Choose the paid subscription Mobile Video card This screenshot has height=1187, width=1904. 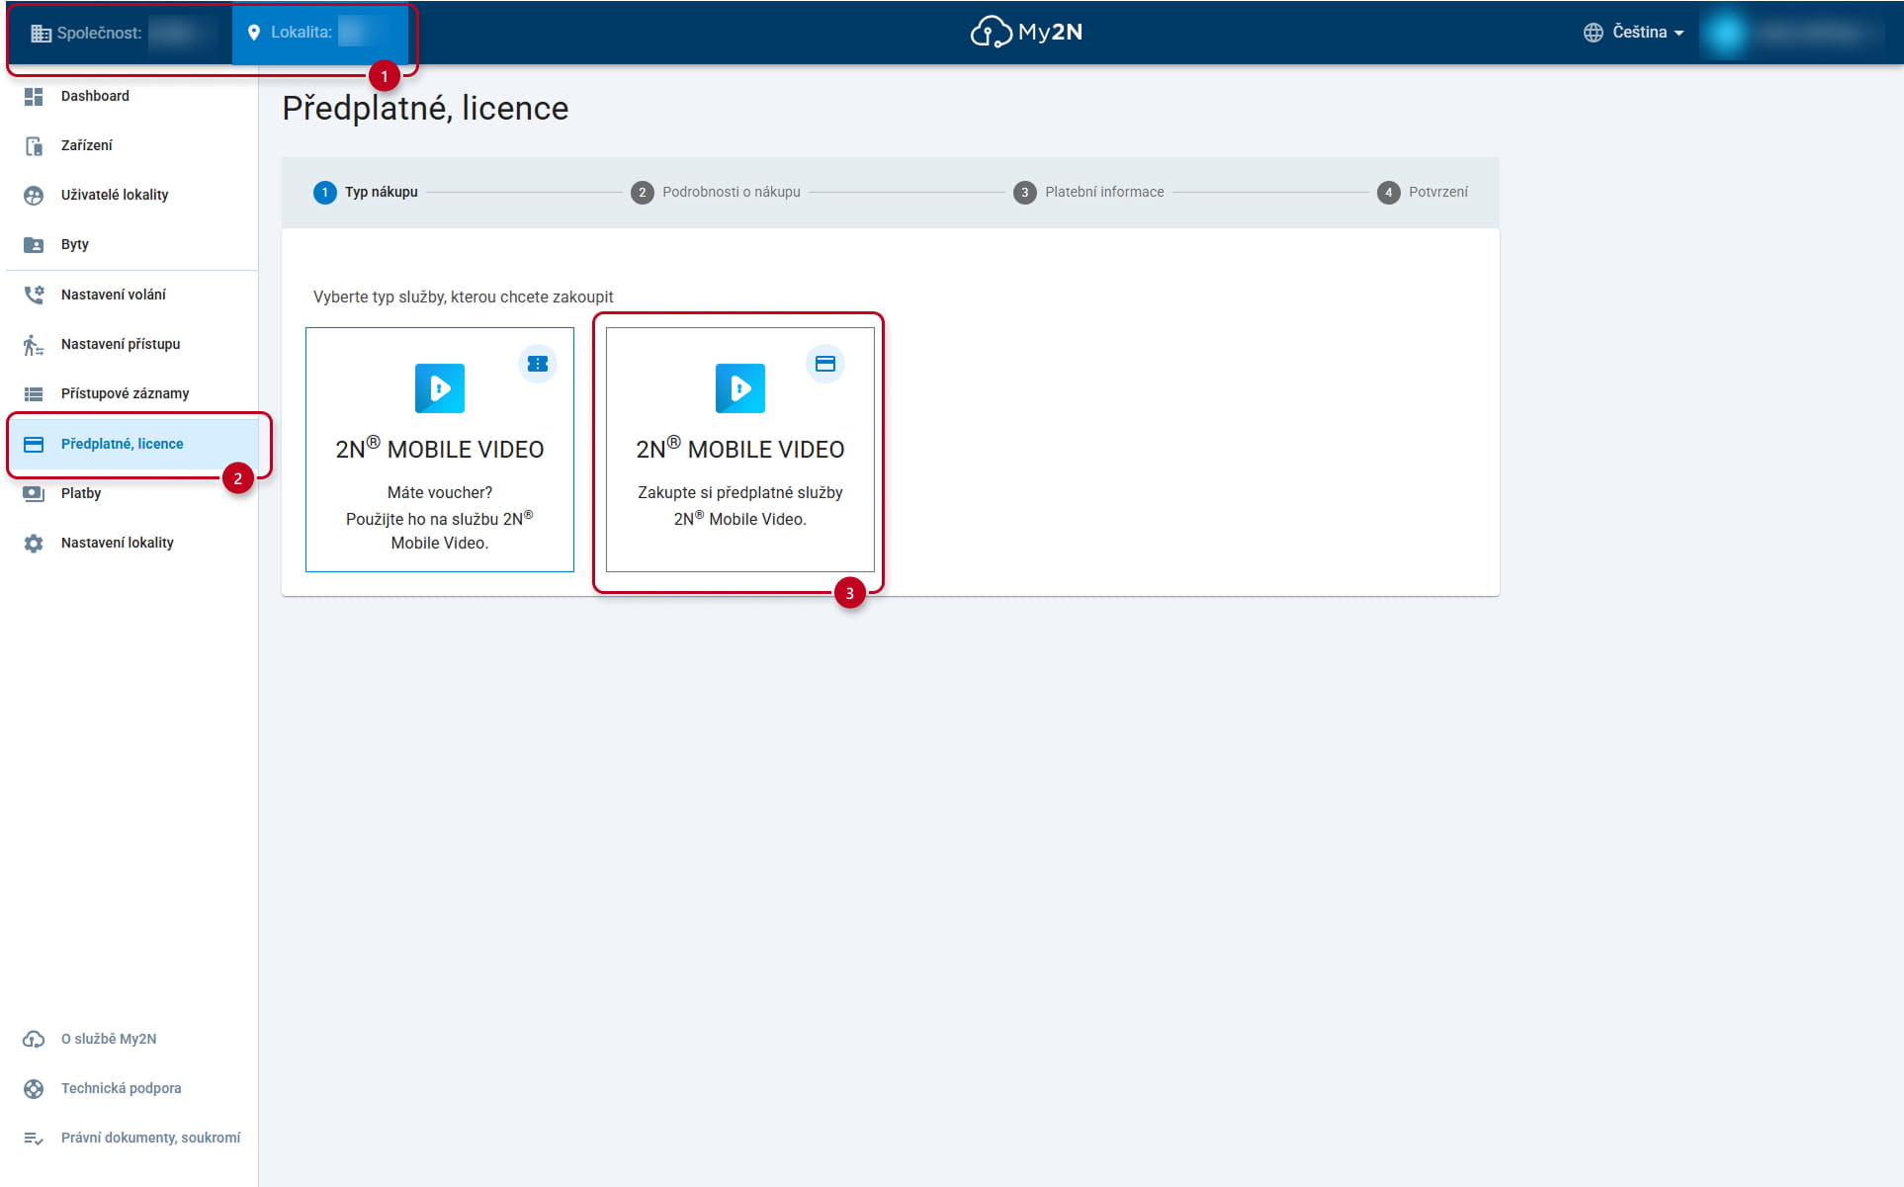pos(740,450)
